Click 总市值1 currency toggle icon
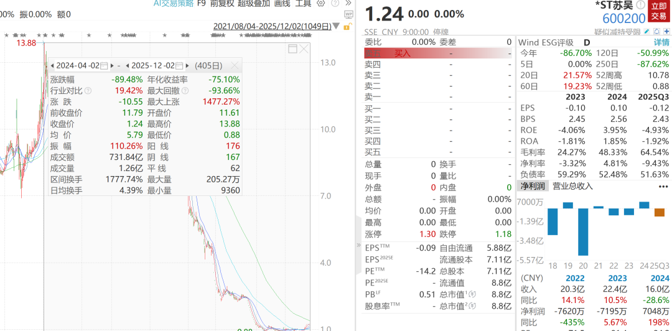 [472, 294]
